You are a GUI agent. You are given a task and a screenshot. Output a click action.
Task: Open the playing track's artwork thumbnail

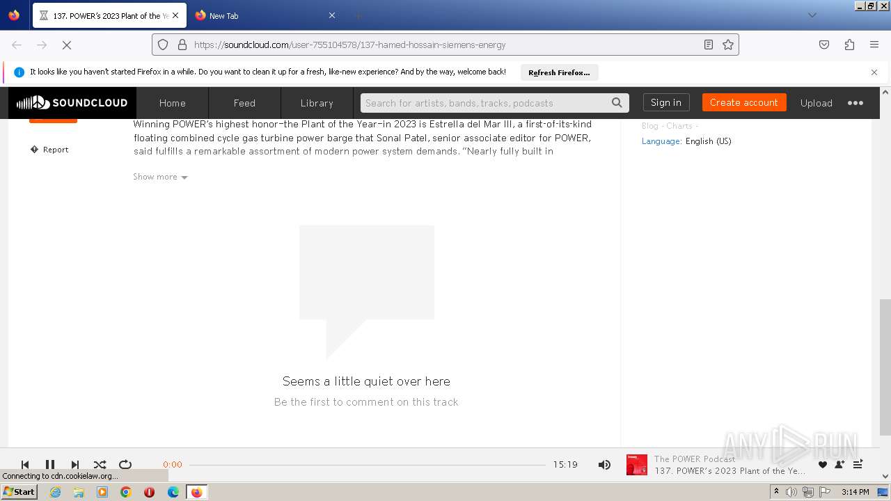coord(637,465)
